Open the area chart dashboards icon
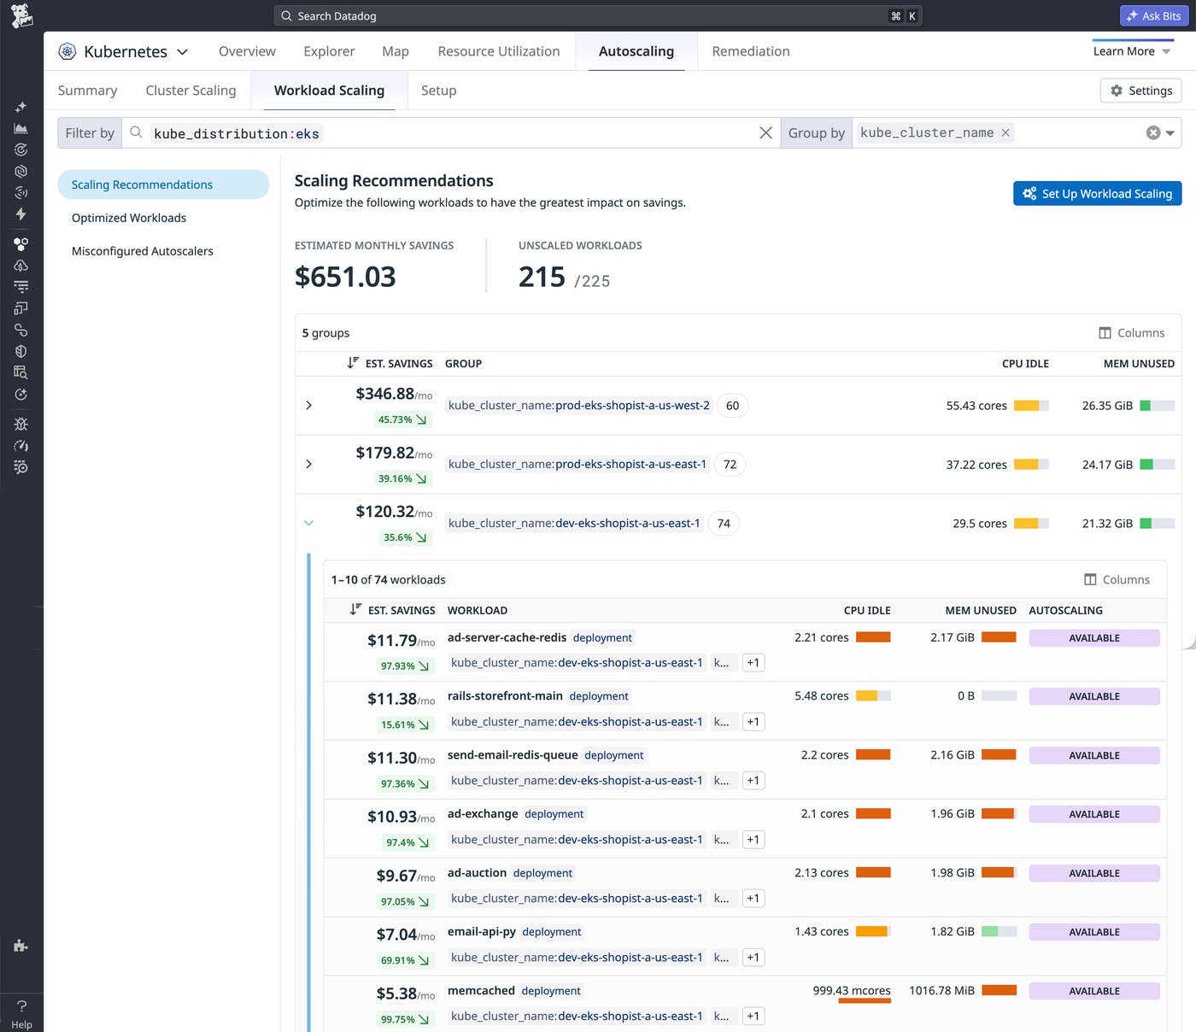The height and width of the screenshot is (1032, 1196). pos(21,128)
